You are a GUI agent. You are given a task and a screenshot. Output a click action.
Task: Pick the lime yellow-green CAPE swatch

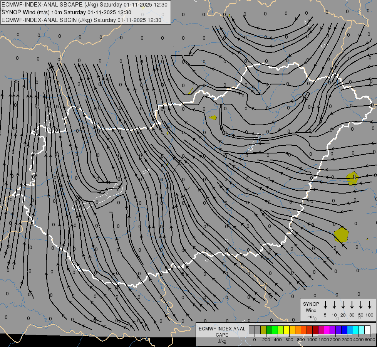pyautogui.click(x=281, y=330)
